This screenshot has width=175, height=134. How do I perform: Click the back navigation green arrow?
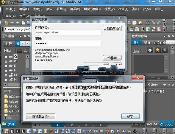12,23
